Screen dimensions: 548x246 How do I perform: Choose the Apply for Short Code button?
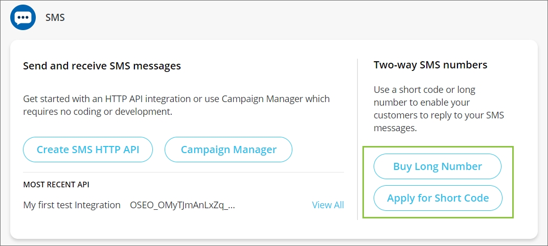click(x=438, y=198)
